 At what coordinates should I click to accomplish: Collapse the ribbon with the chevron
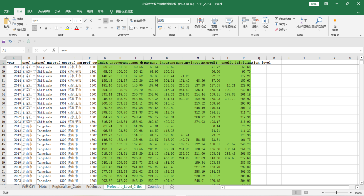point(361,36)
